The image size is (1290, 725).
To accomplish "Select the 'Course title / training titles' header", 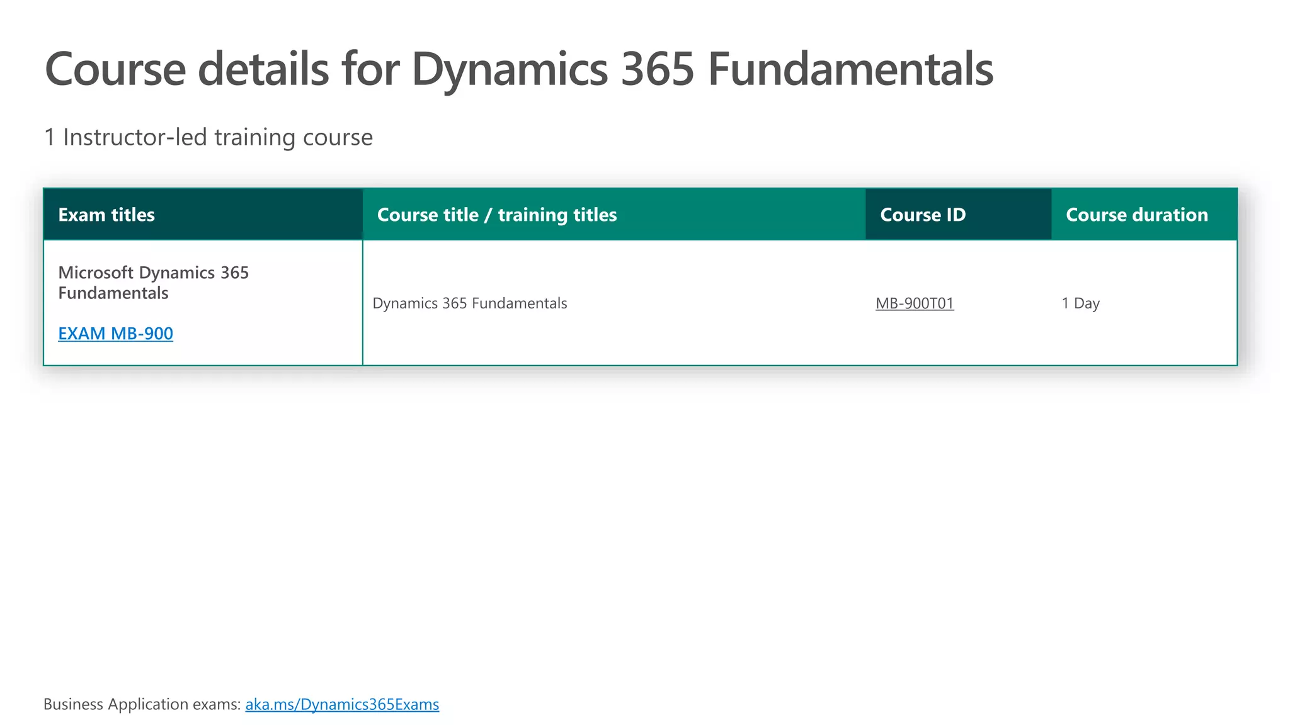I will pos(614,215).
